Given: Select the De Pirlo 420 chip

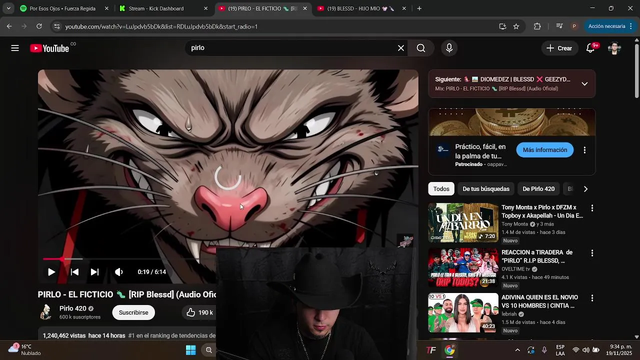Looking at the screenshot, I should 538,188.
